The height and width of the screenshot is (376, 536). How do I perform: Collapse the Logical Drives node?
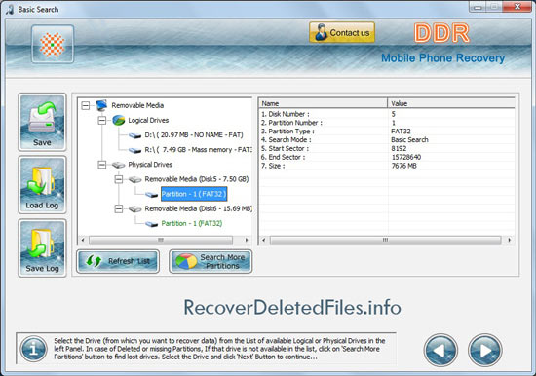pyautogui.click(x=102, y=121)
